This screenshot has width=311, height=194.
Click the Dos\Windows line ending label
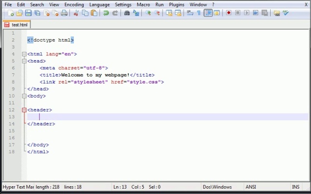click(x=217, y=187)
